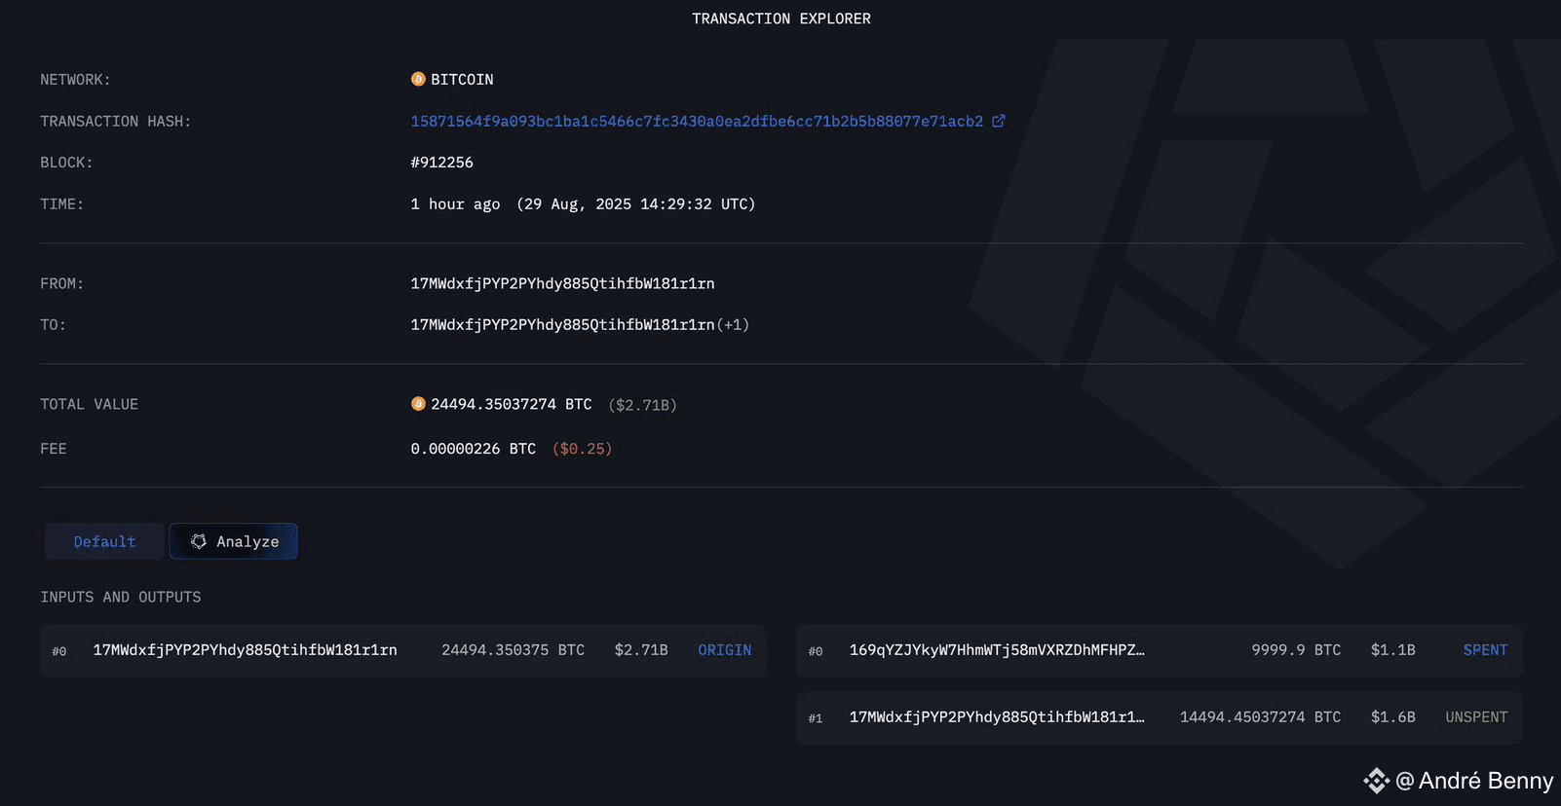
Task: Click the UNSPENT status on output #1
Action: point(1476,717)
